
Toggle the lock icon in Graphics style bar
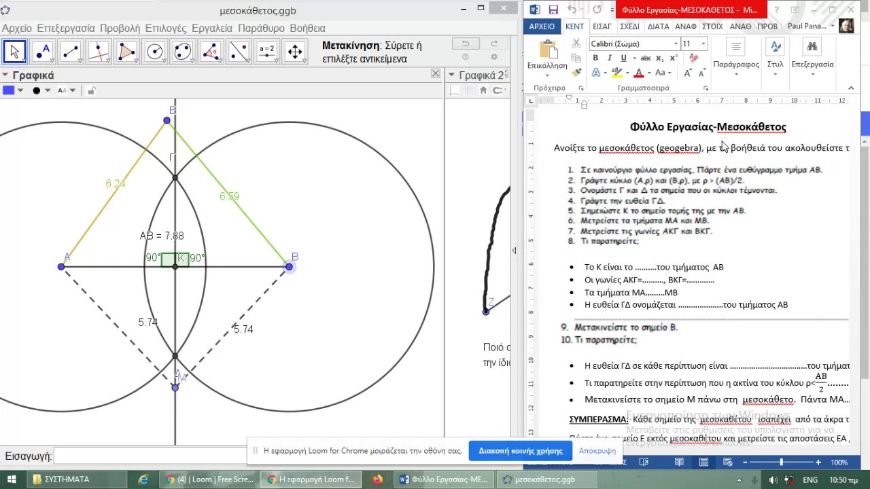click(92, 90)
